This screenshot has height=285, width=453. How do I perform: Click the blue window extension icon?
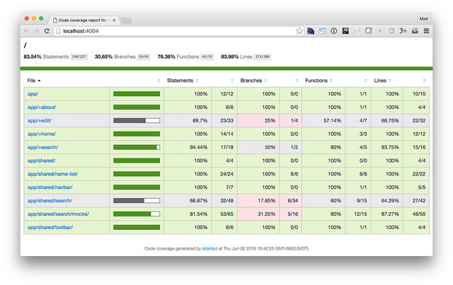coord(323,31)
